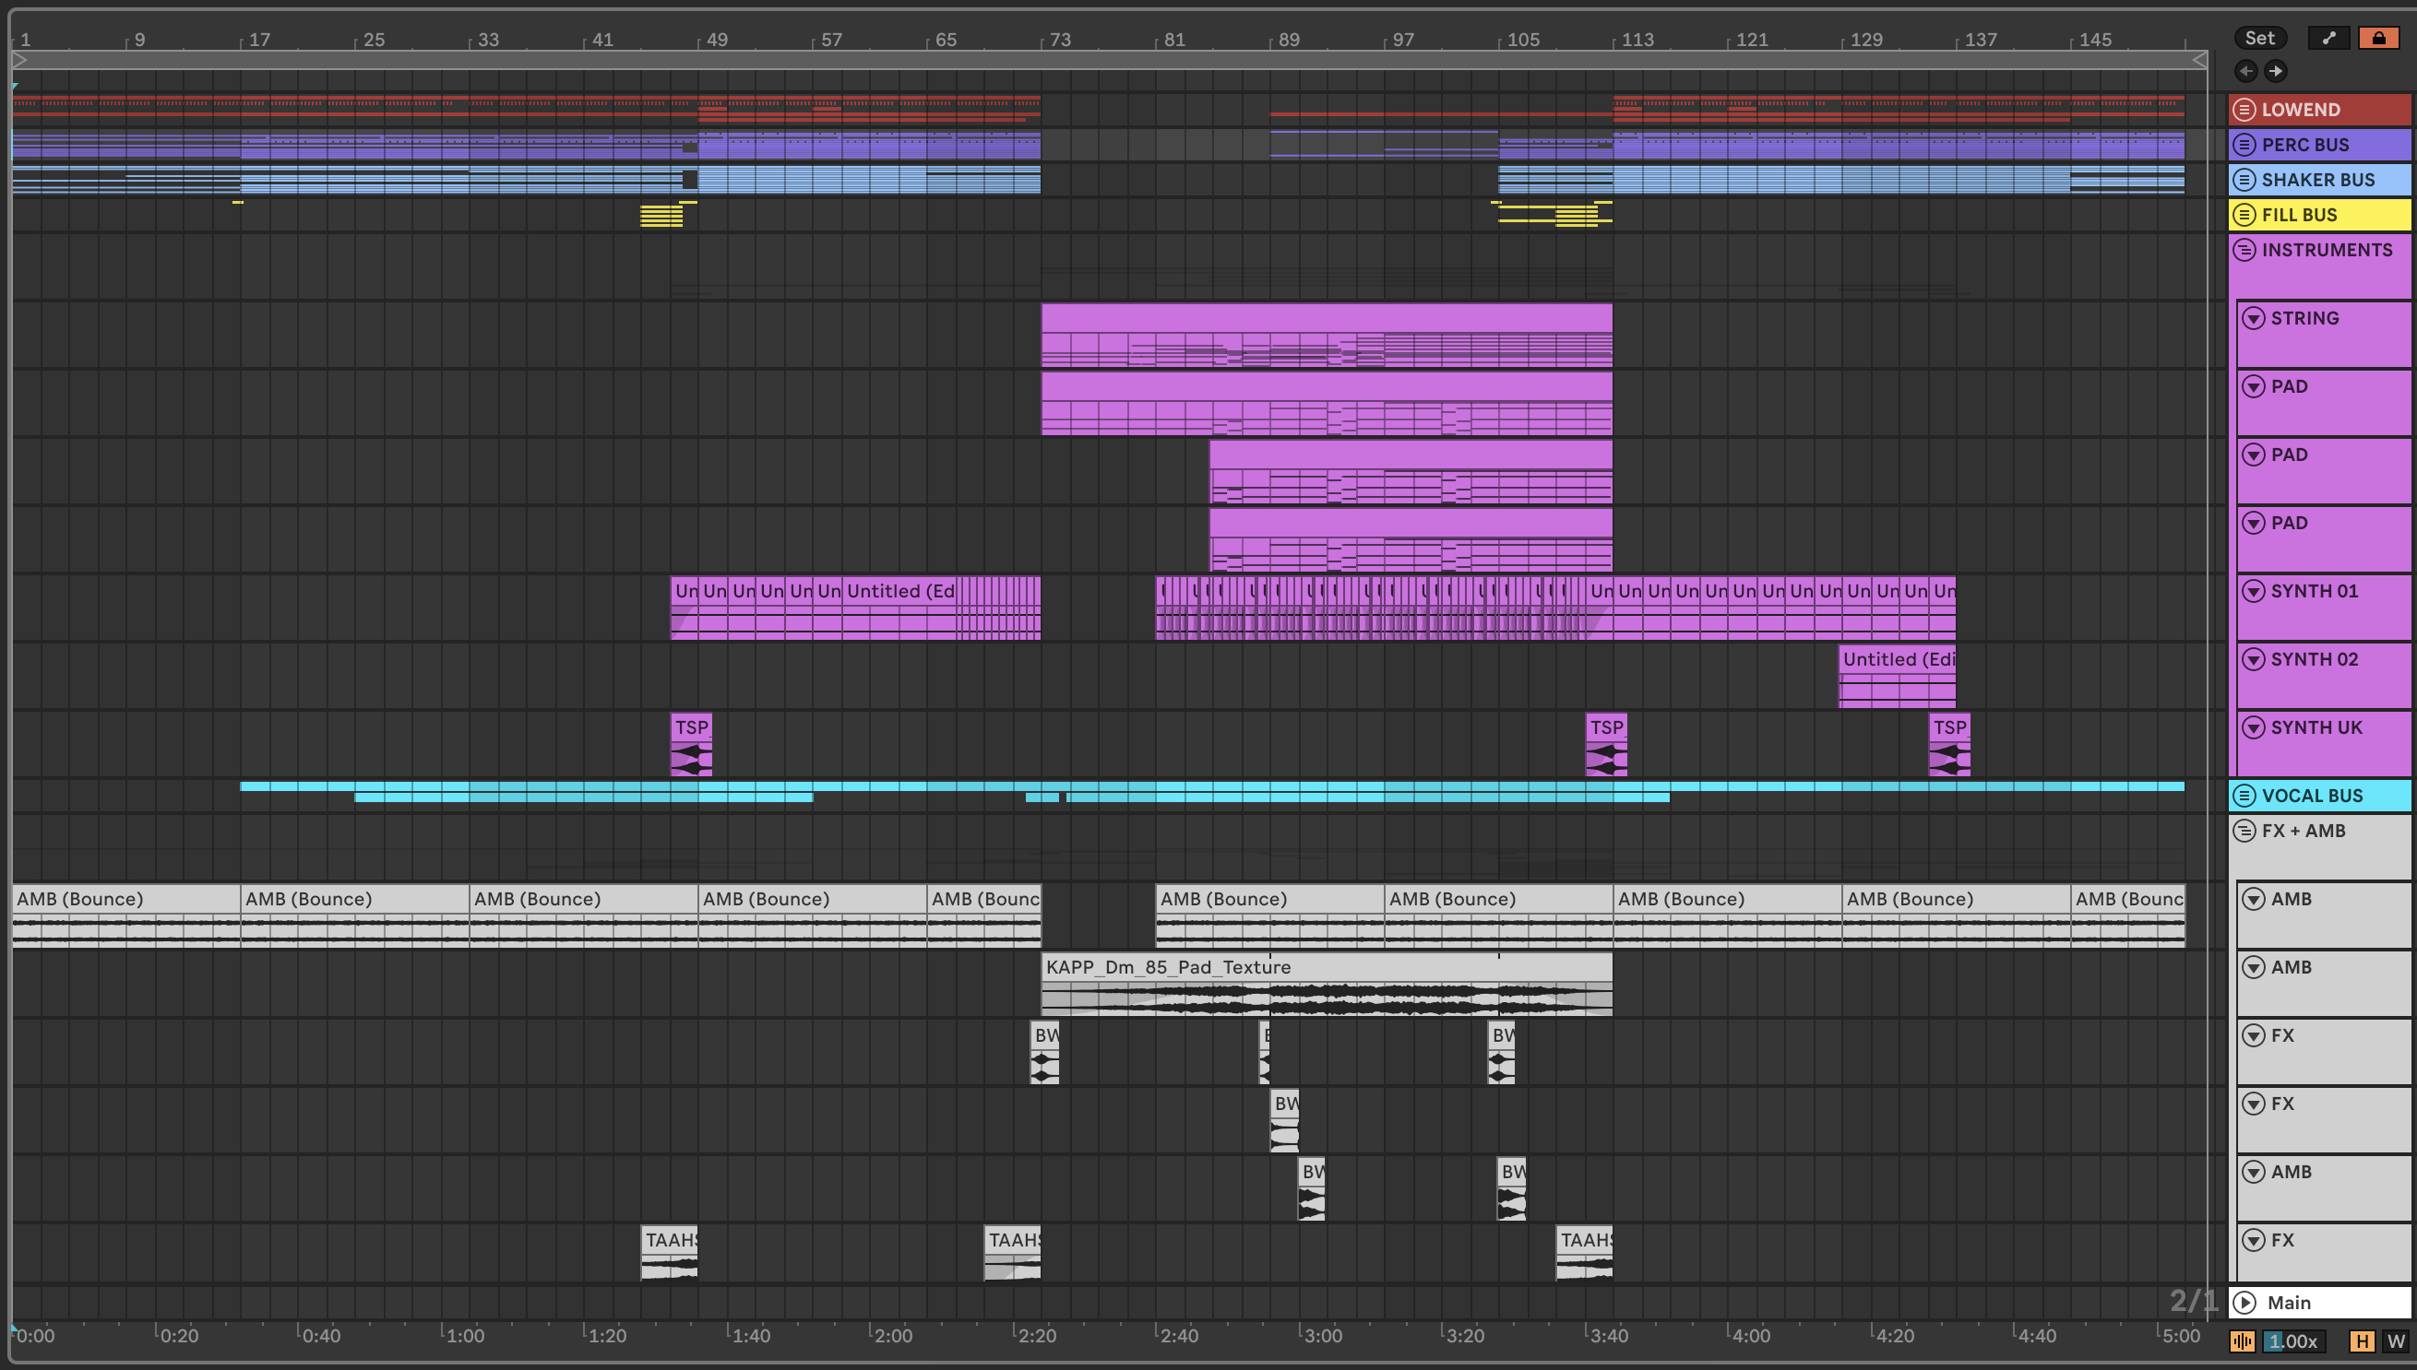
Task: Select the FX + AMB track name
Action: click(2304, 831)
